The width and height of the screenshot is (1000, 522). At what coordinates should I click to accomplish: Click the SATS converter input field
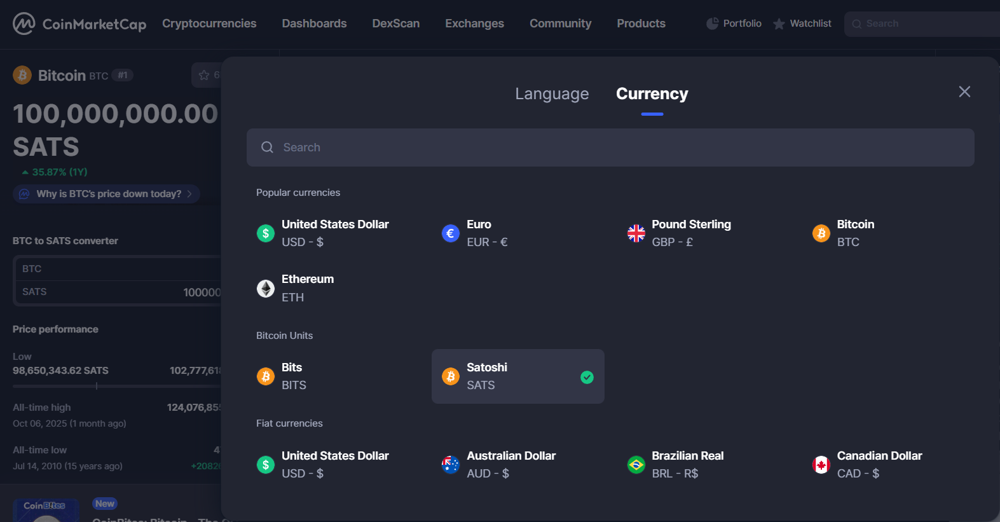118,292
